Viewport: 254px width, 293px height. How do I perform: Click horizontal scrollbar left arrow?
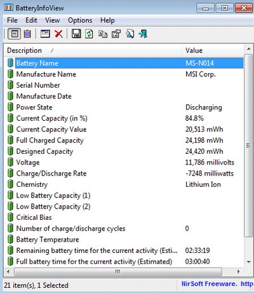8,271
